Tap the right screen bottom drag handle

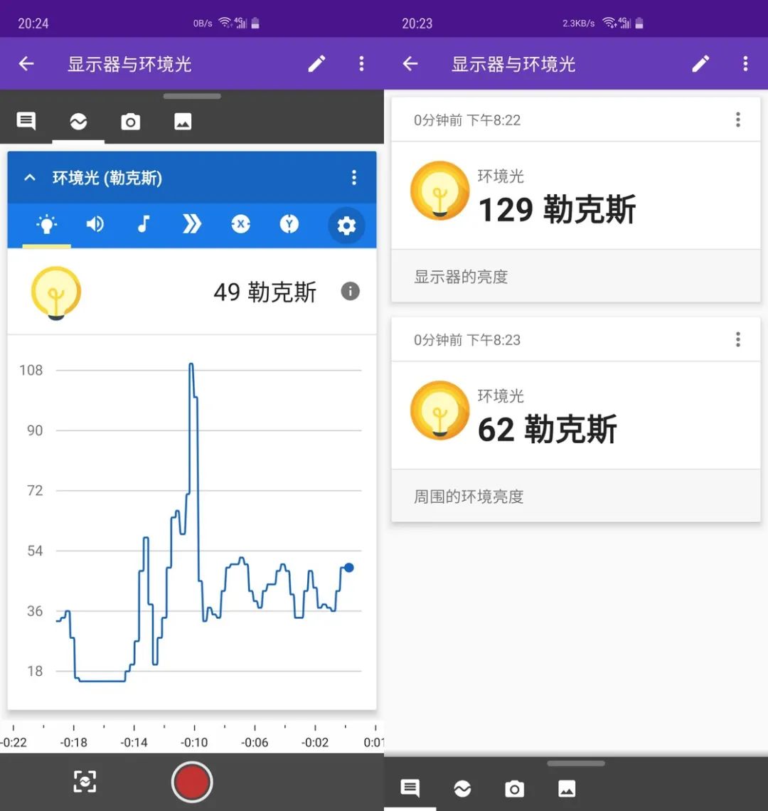tap(575, 763)
